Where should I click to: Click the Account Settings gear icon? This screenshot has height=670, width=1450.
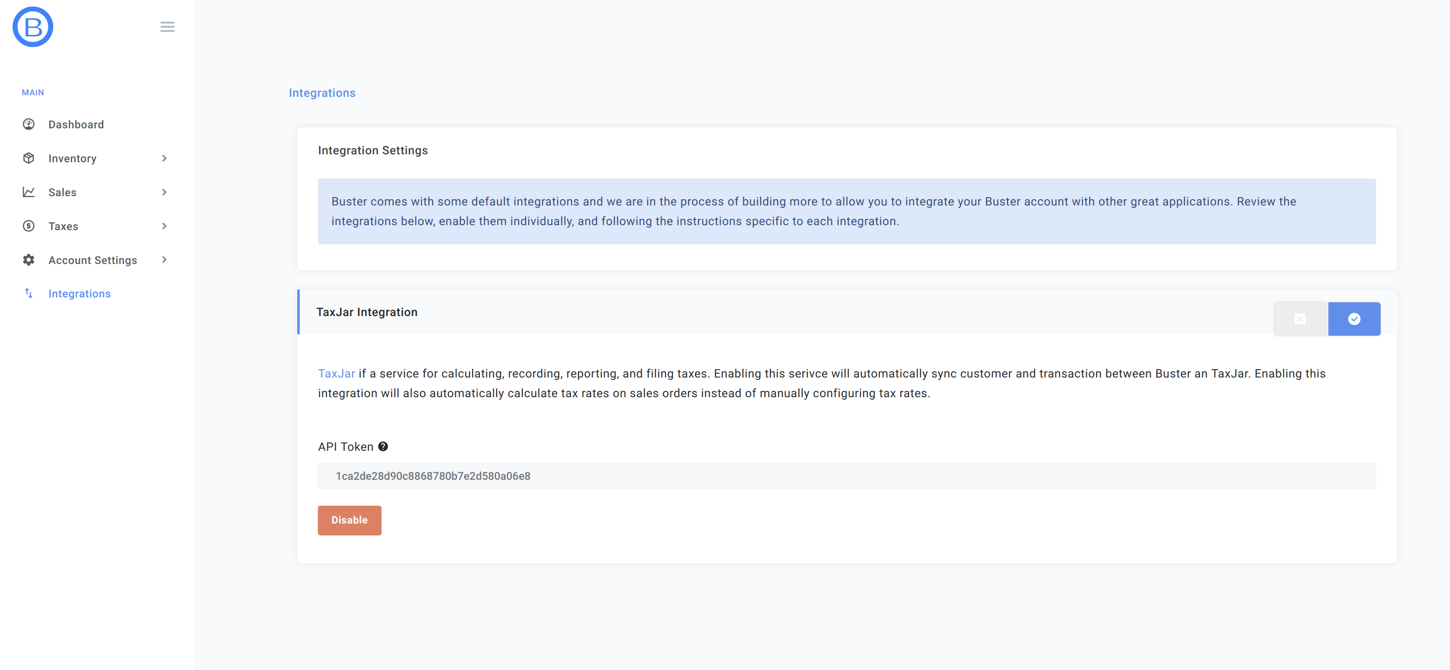(29, 260)
